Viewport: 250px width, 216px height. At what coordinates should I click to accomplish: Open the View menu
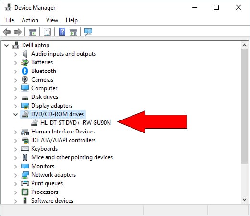click(x=52, y=20)
